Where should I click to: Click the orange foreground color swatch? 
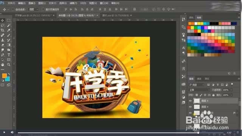coord(4,76)
